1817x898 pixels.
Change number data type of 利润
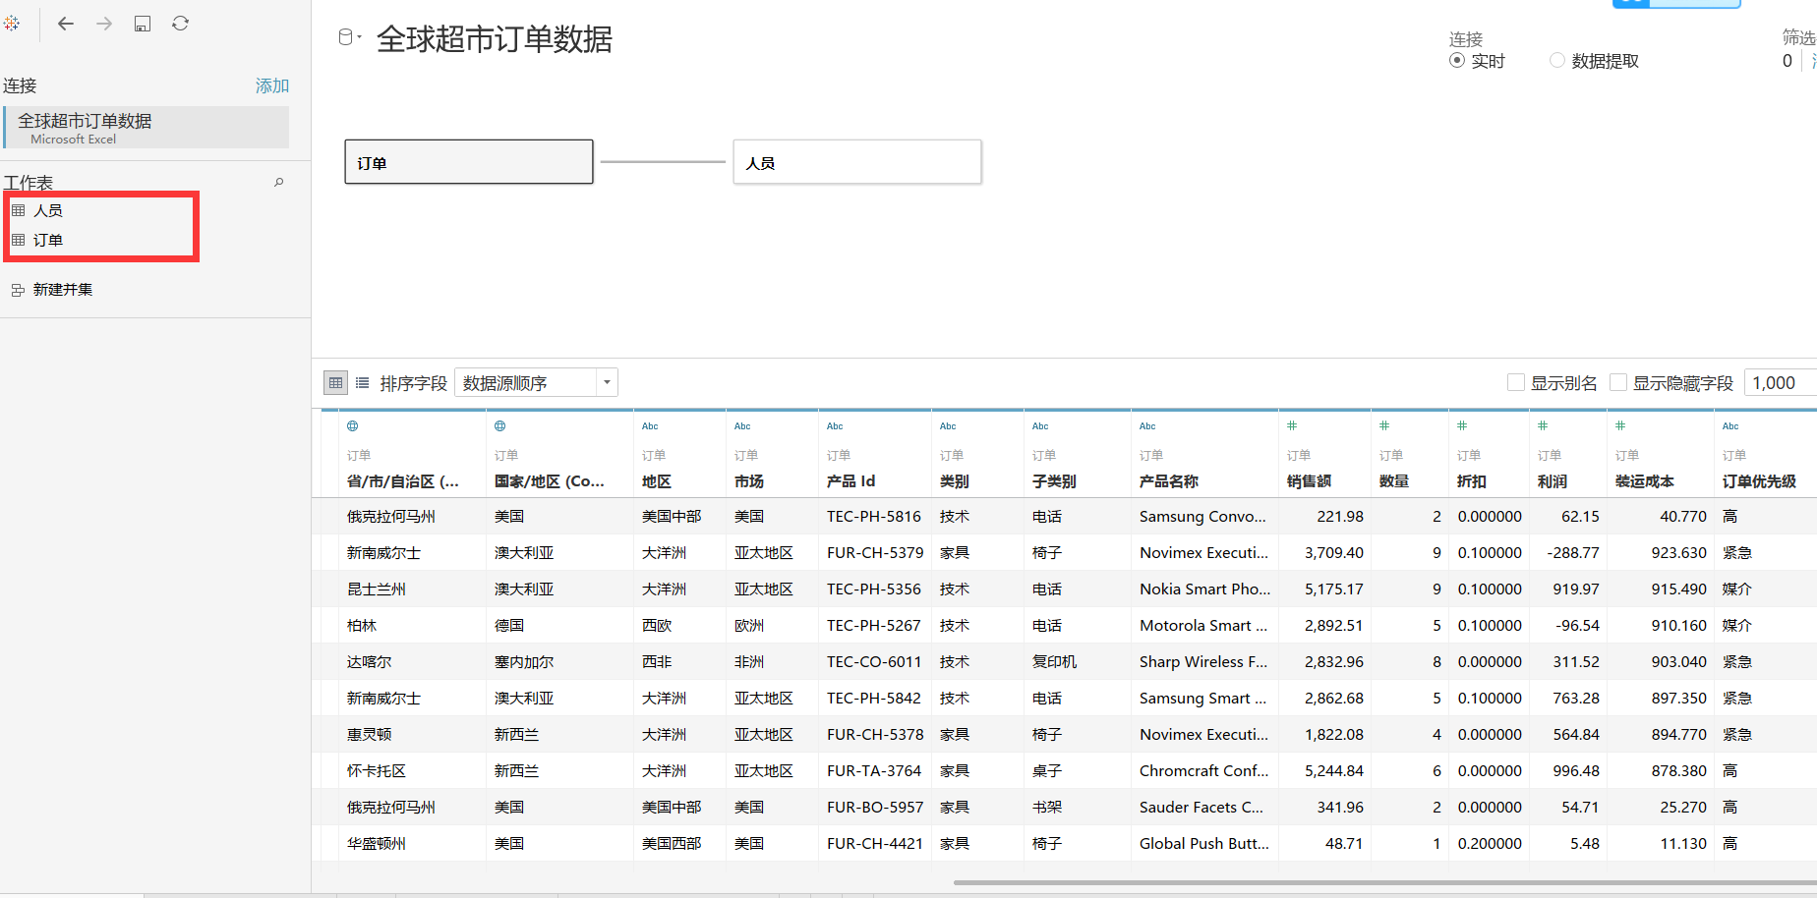(1543, 426)
